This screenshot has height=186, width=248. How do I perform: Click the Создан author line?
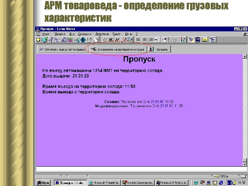pyautogui.click(x=139, y=102)
